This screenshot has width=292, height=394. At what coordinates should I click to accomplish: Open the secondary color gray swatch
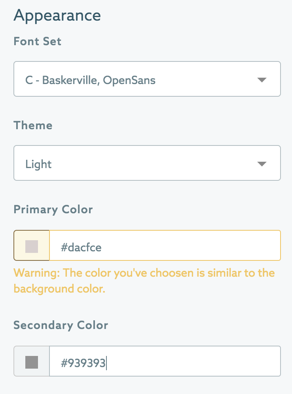pos(32,361)
